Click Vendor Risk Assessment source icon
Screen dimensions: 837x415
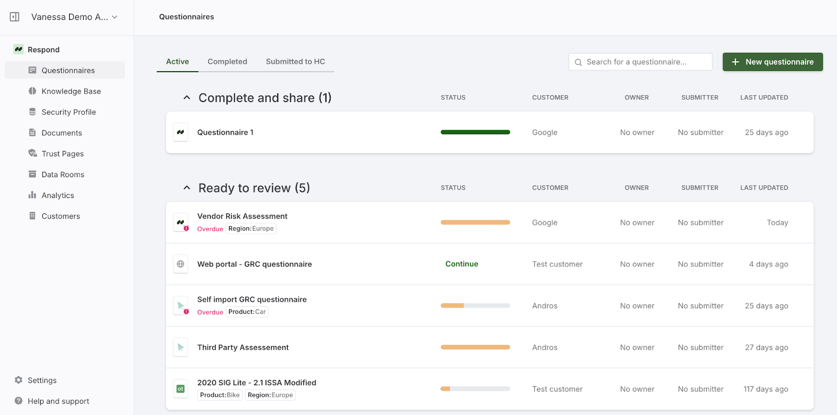pyautogui.click(x=180, y=223)
